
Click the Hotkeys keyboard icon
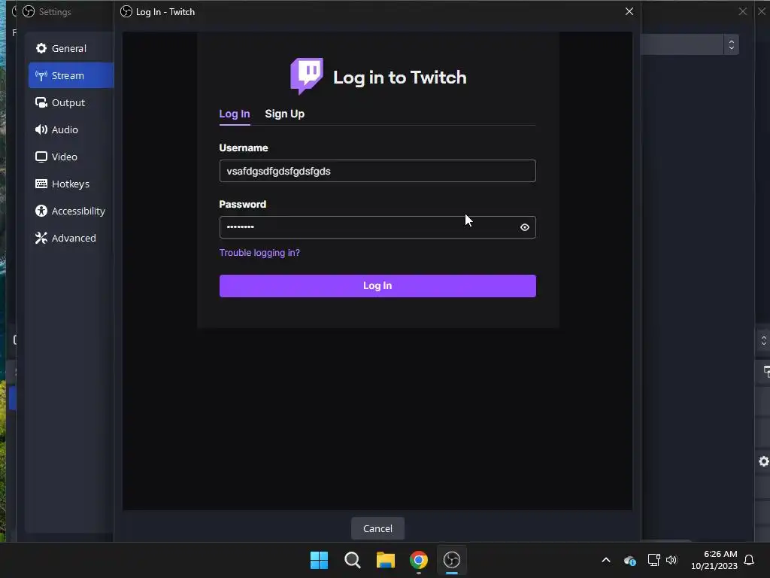pyautogui.click(x=41, y=184)
